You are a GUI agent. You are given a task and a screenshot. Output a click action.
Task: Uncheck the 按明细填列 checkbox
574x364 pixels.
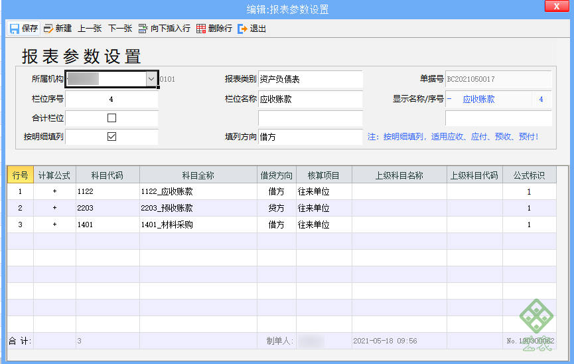111,136
